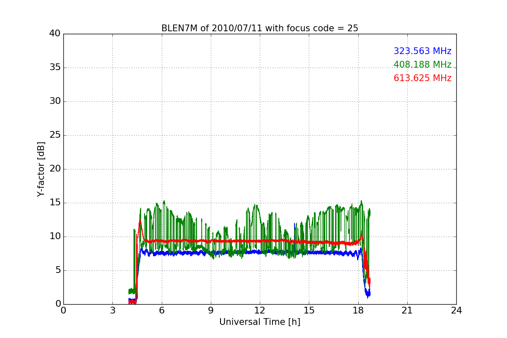507x338 pixels.
Task: Click the y-axis tick label '35'
Action: coord(55,68)
